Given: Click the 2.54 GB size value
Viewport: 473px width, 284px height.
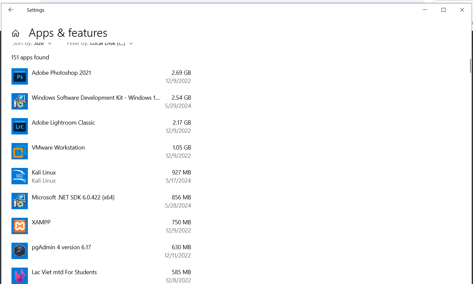Looking at the screenshot, I should pyautogui.click(x=181, y=98).
